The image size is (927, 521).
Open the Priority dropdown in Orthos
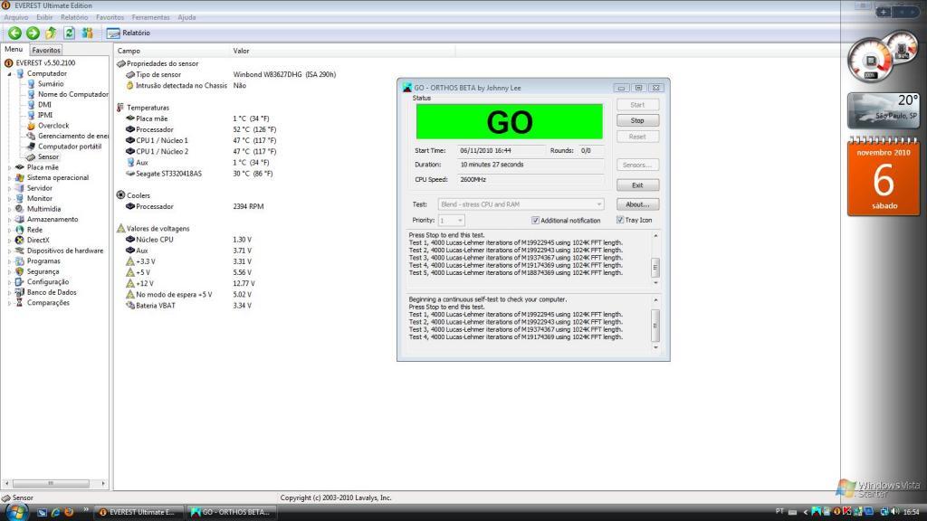[451, 221]
